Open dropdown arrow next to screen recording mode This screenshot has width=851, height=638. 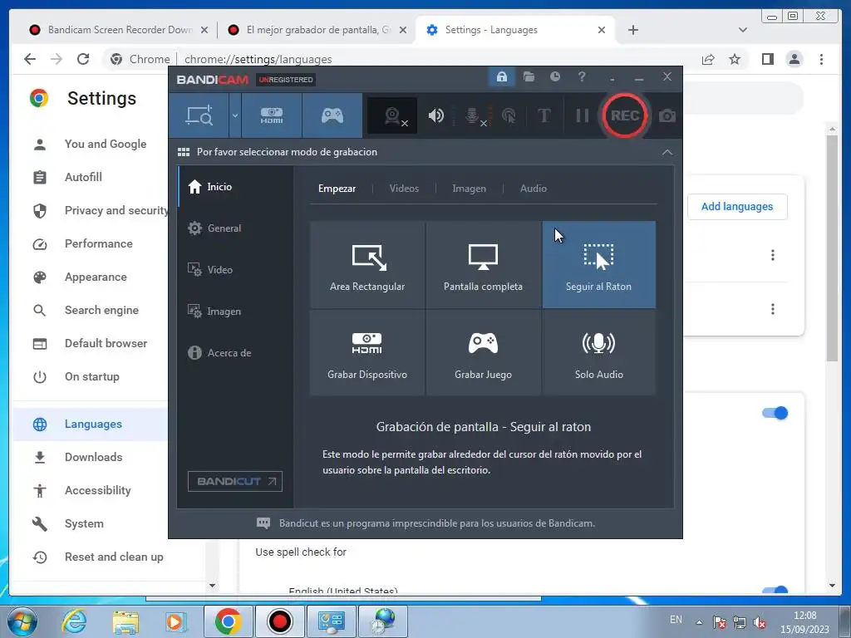(x=235, y=115)
